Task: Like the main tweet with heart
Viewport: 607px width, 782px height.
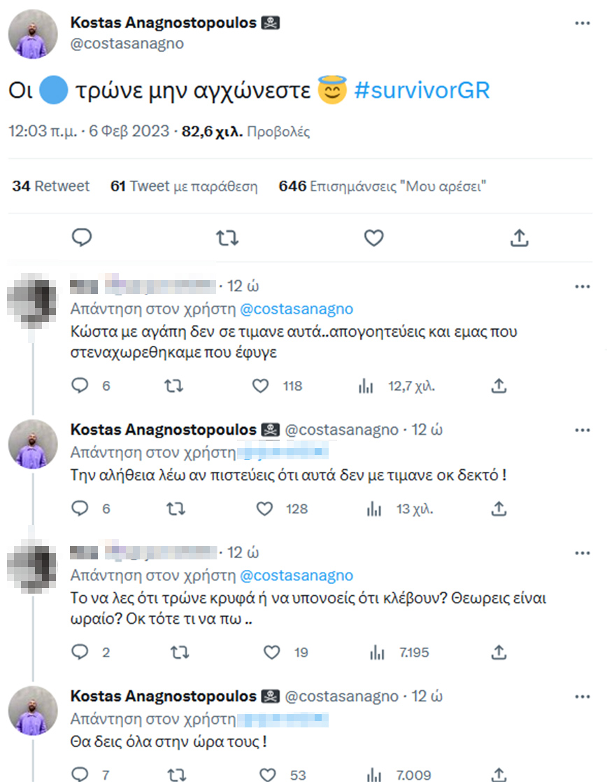Action: coord(373,238)
